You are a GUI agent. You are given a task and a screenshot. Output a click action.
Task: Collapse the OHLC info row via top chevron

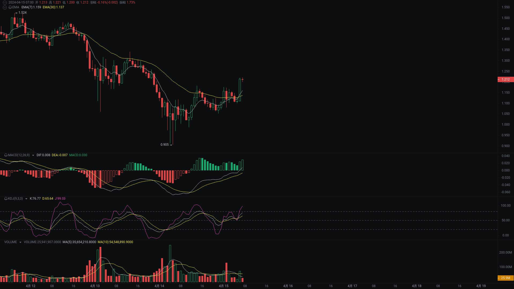click(x=4, y=2)
